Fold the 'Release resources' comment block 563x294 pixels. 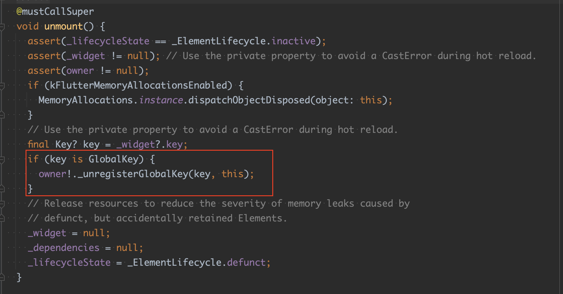pyautogui.click(x=2, y=204)
